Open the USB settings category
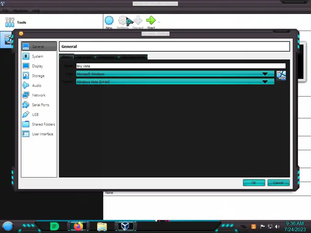Image resolution: width=311 pixels, height=233 pixels. (x=39, y=114)
